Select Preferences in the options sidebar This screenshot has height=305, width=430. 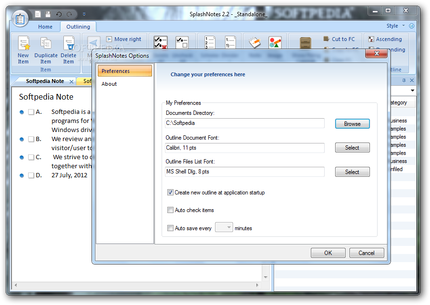[x=125, y=71]
